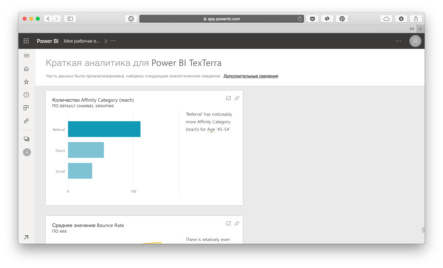Viewport: 443px width, 268px height.
Task: Select the Social bar in chart
Action: click(x=80, y=171)
